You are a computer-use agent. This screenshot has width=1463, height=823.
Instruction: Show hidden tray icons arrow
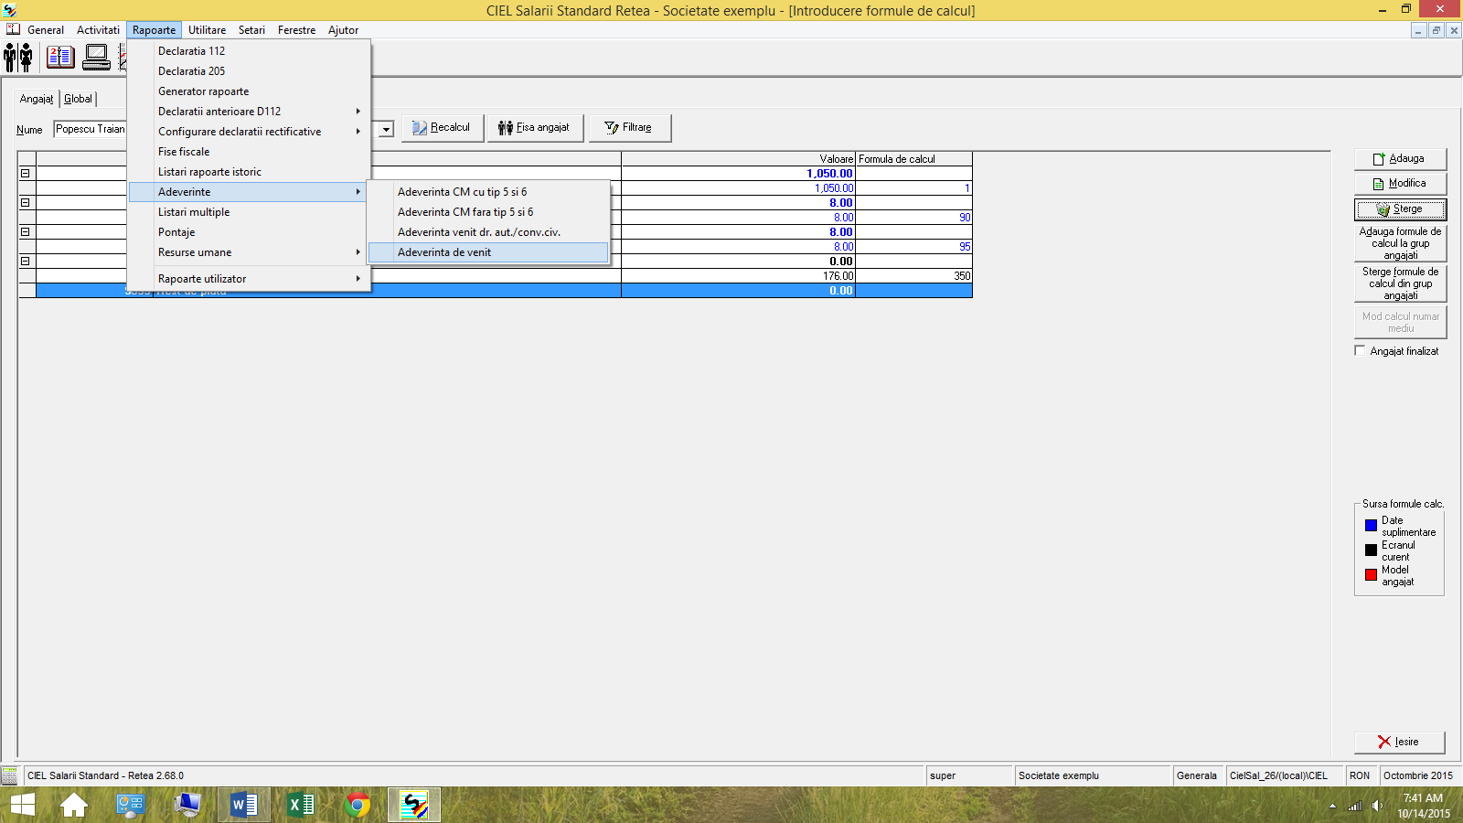coord(1332,806)
